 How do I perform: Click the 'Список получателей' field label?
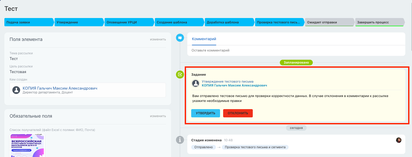coord(52,130)
